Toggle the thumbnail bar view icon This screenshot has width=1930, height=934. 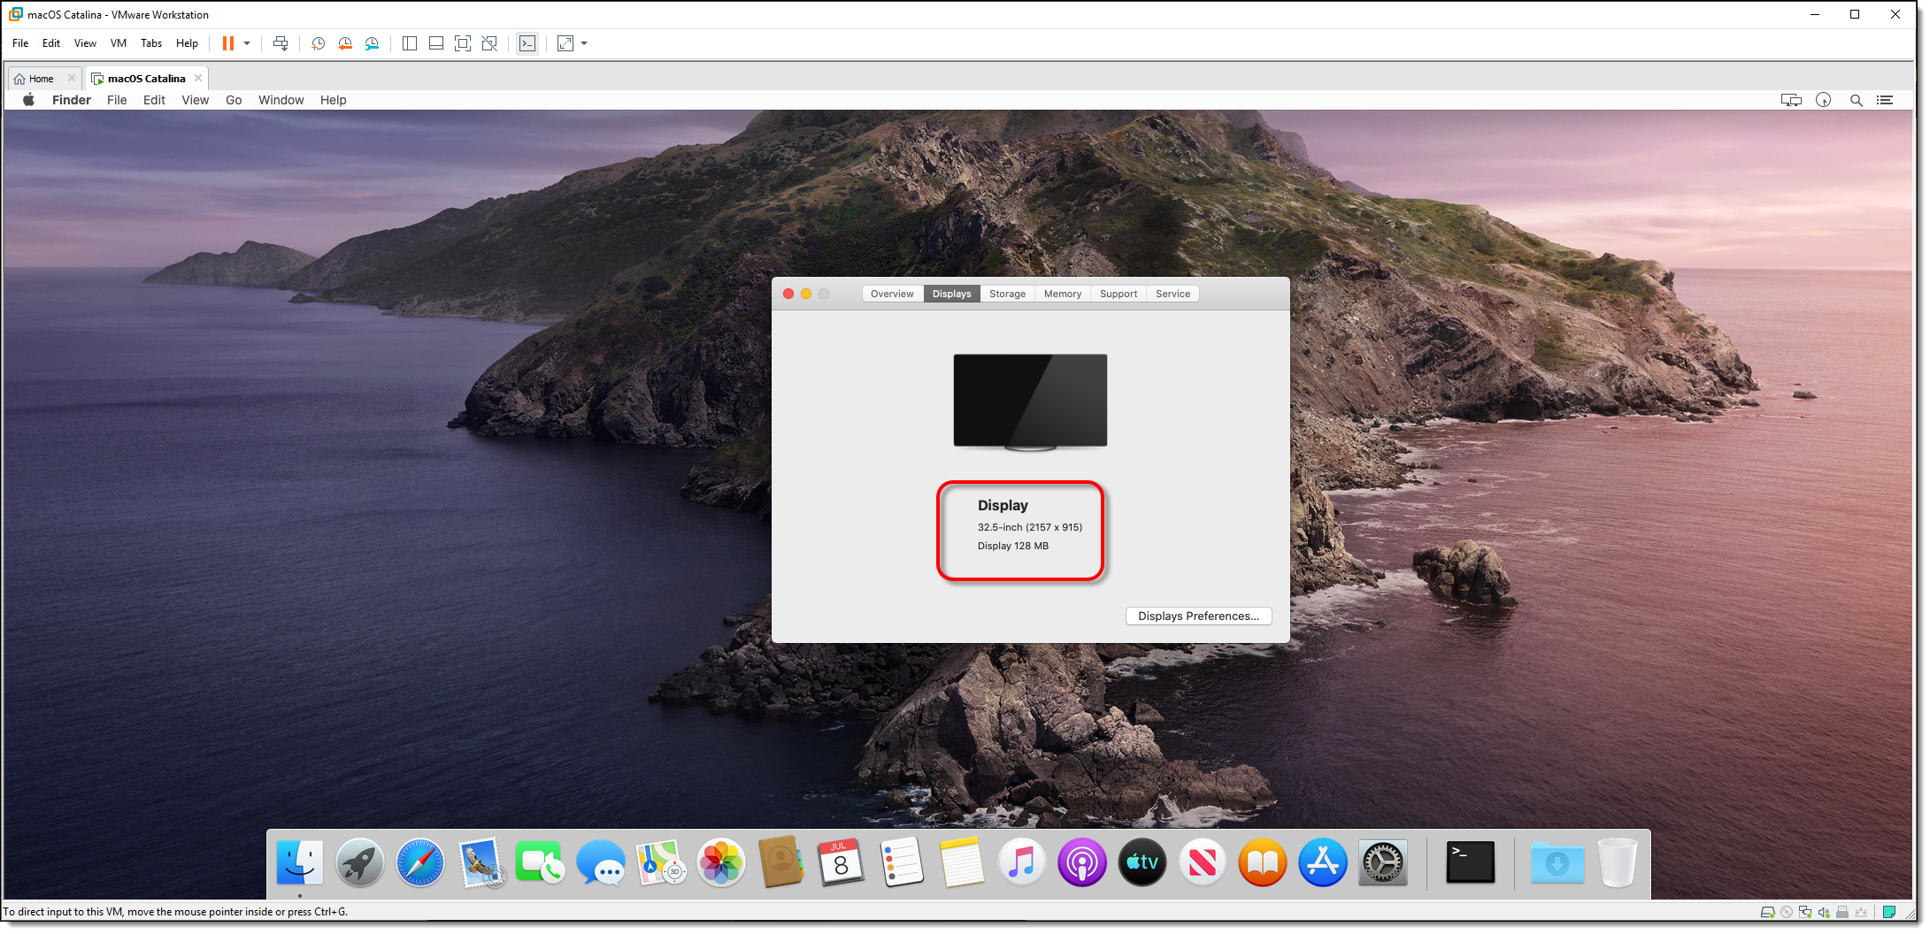tap(435, 43)
